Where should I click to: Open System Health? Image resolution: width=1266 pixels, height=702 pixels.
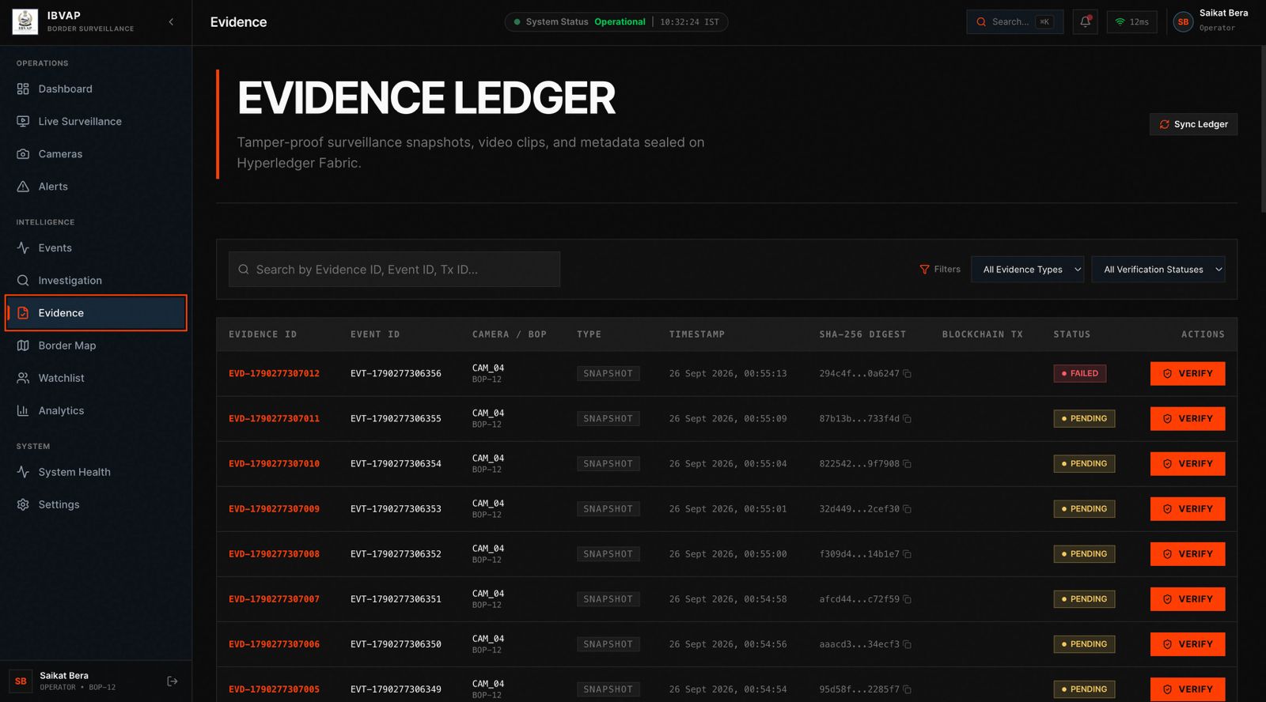pyautogui.click(x=96, y=472)
